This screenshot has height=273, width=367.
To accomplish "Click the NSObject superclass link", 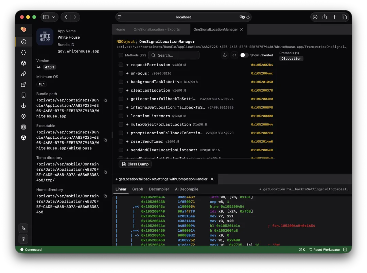I will [x=126, y=42].
